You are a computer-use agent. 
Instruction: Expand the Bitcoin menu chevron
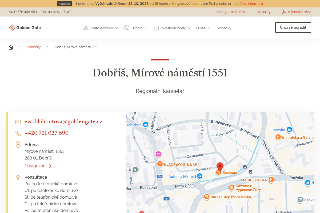146,28
